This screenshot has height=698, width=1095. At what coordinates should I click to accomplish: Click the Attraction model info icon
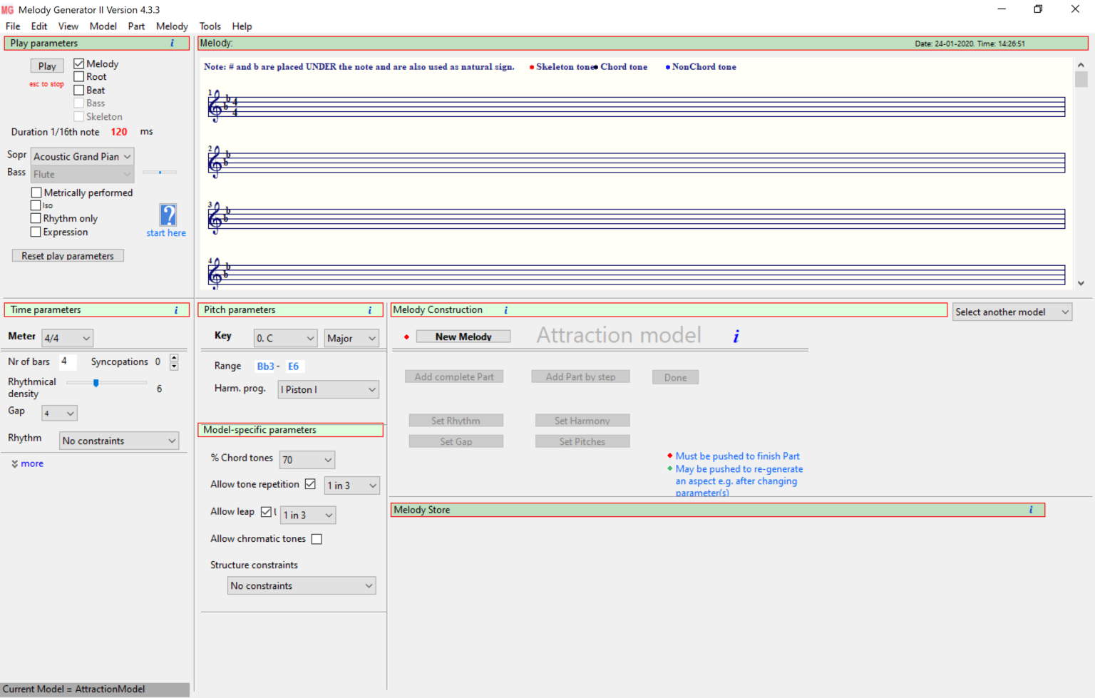pos(735,335)
